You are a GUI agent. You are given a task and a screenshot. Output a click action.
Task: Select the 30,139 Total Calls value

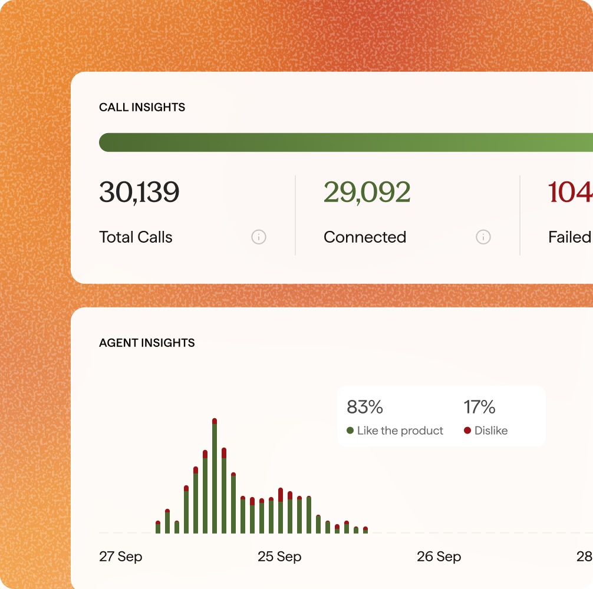pyautogui.click(x=139, y=191)
